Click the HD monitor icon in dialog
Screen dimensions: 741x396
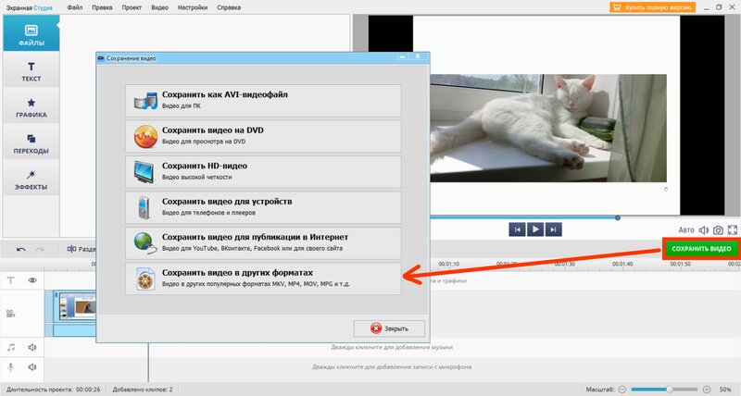pyautogui.click(x=144, y=172)
